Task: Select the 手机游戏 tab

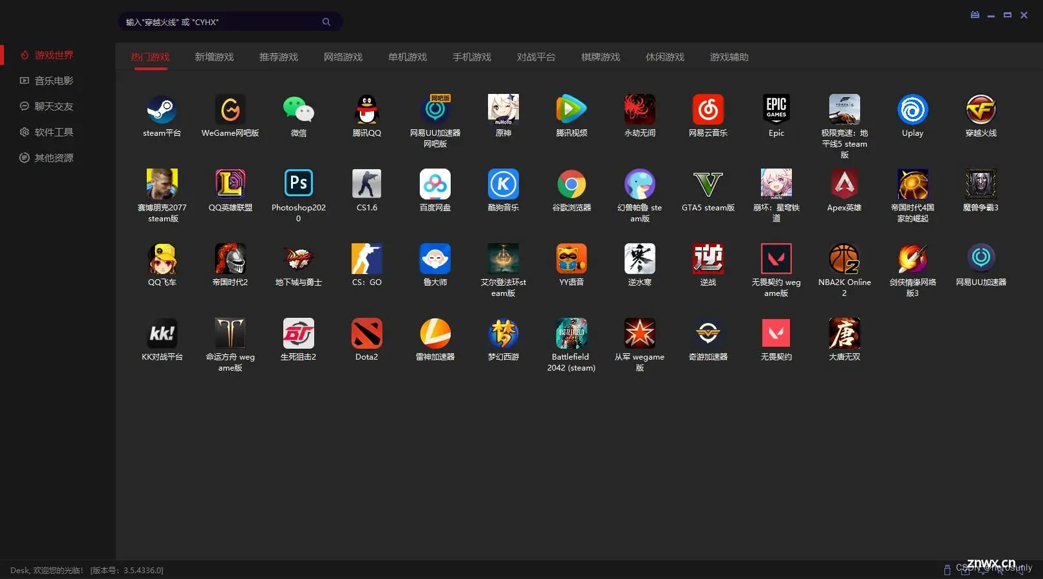Action: (472, 57)
